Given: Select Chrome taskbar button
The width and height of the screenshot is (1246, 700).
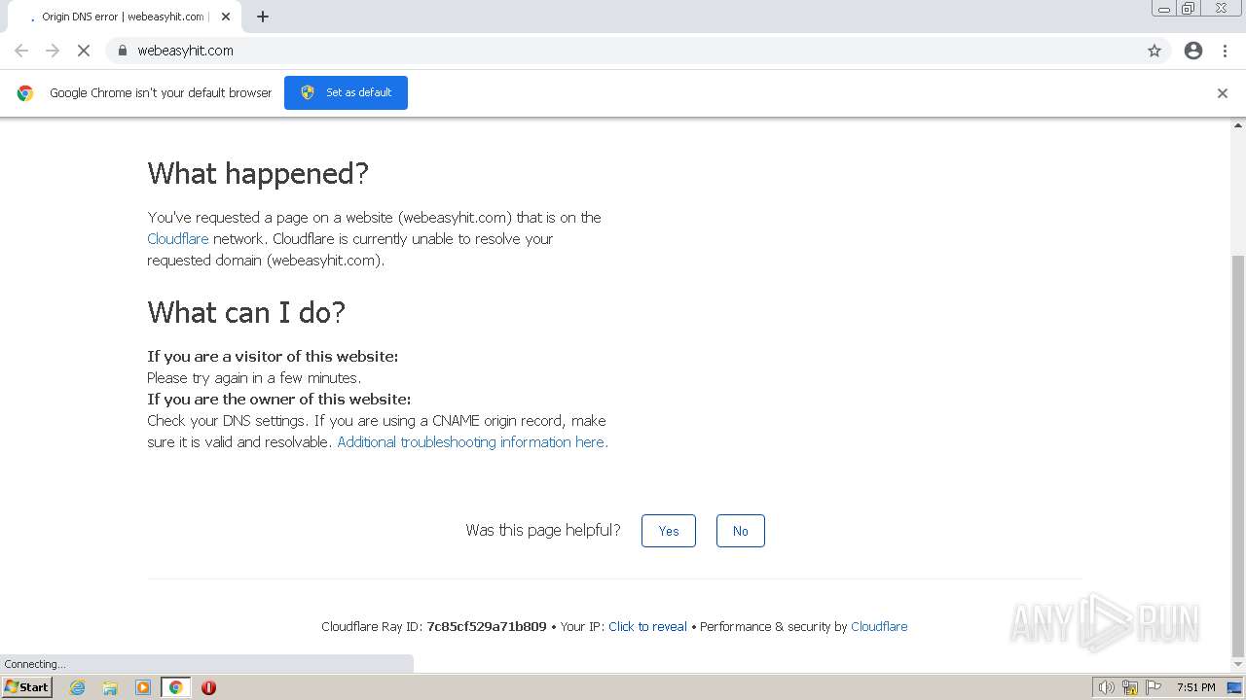Looking at the screenshot, I should click(x=176, y=687).
